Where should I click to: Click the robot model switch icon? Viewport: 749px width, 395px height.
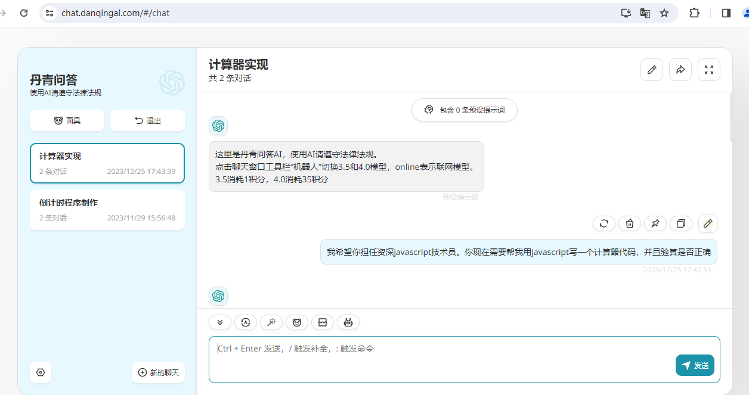tap(348, 322)
